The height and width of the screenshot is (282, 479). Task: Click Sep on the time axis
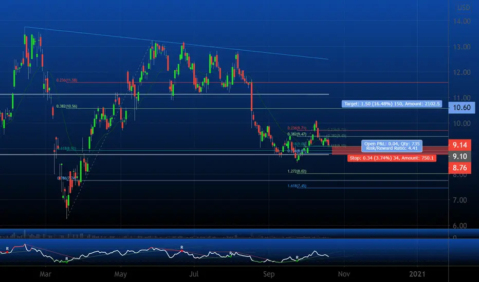[x=269, y=274]
